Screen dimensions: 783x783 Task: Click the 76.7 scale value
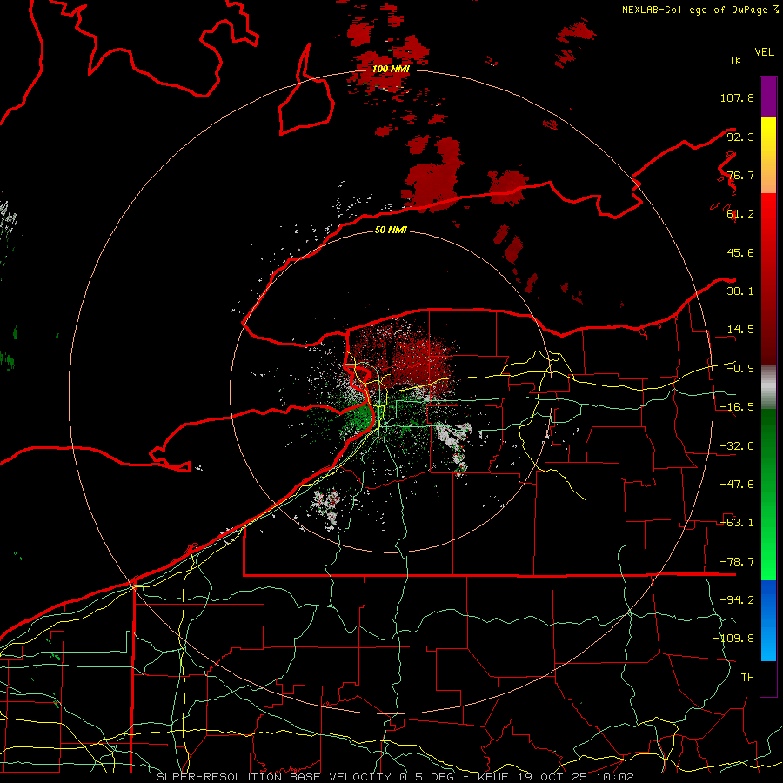click(740, 175)
